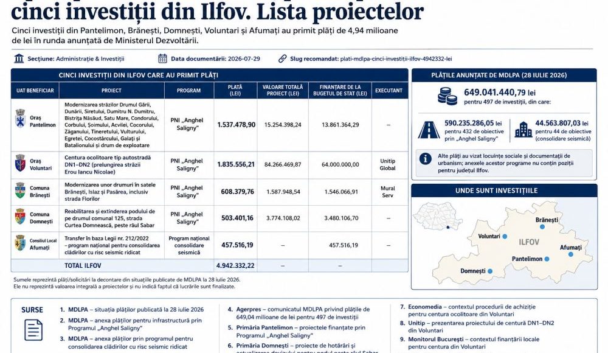Click the UAT BENEFICIAR column header
Viewport: 608px width, 353px height.
tap(35, 91)
